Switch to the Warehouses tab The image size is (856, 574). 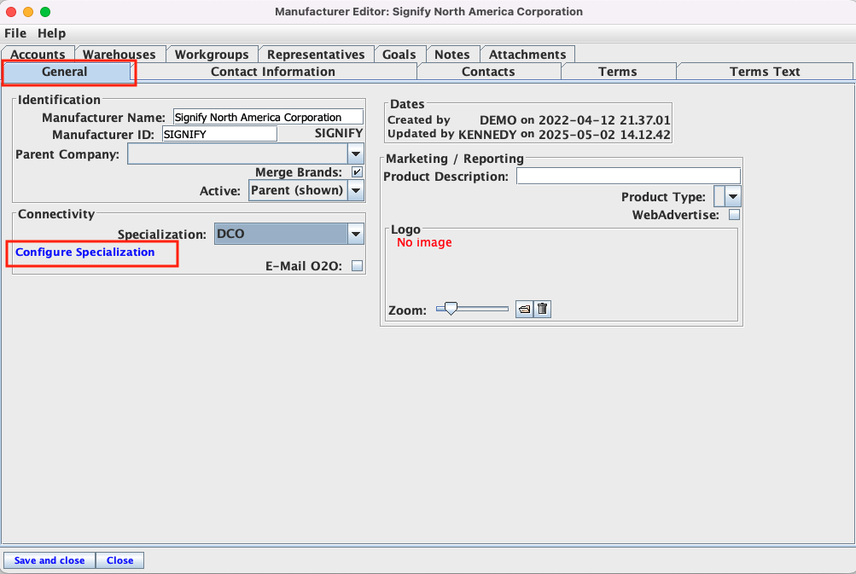[x=119, y=54]
